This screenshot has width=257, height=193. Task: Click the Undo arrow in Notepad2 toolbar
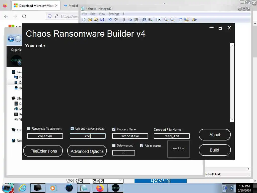coord(110,20)
